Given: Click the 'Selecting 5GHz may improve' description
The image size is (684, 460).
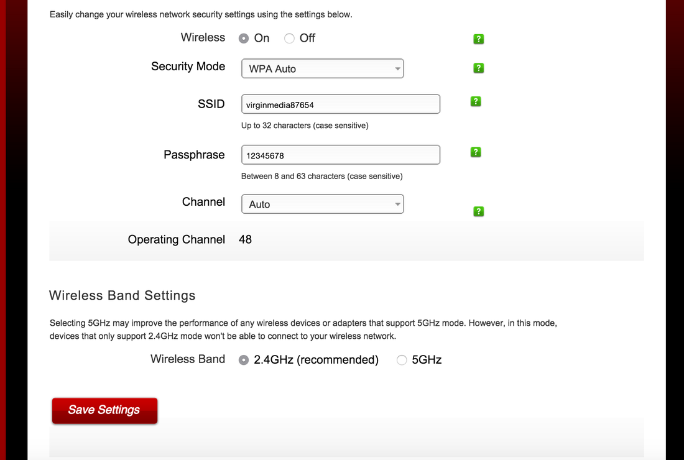Looking at the screenshot, I should 303,329.
